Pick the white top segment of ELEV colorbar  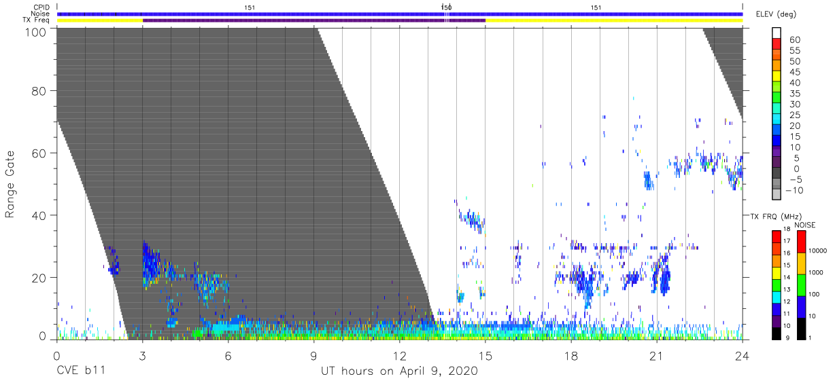point(777,34)
